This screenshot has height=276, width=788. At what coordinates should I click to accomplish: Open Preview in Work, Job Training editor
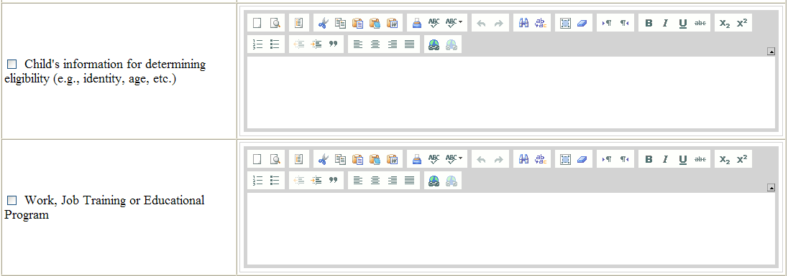pyautogui.click(x=275, y=159)
